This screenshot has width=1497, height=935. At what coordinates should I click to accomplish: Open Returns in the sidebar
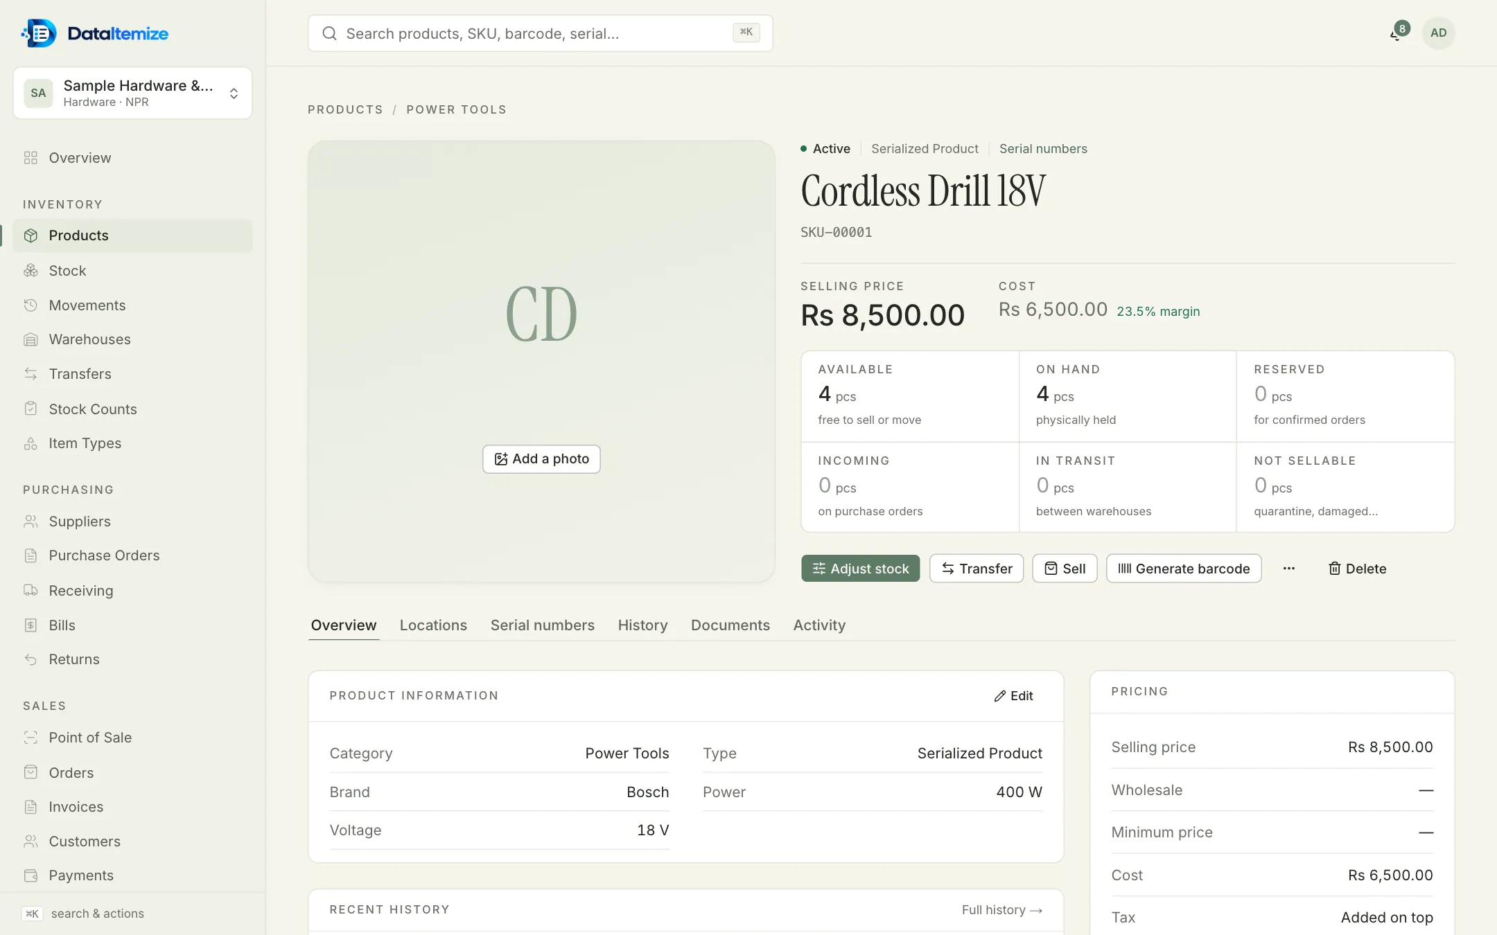(132, 659)
